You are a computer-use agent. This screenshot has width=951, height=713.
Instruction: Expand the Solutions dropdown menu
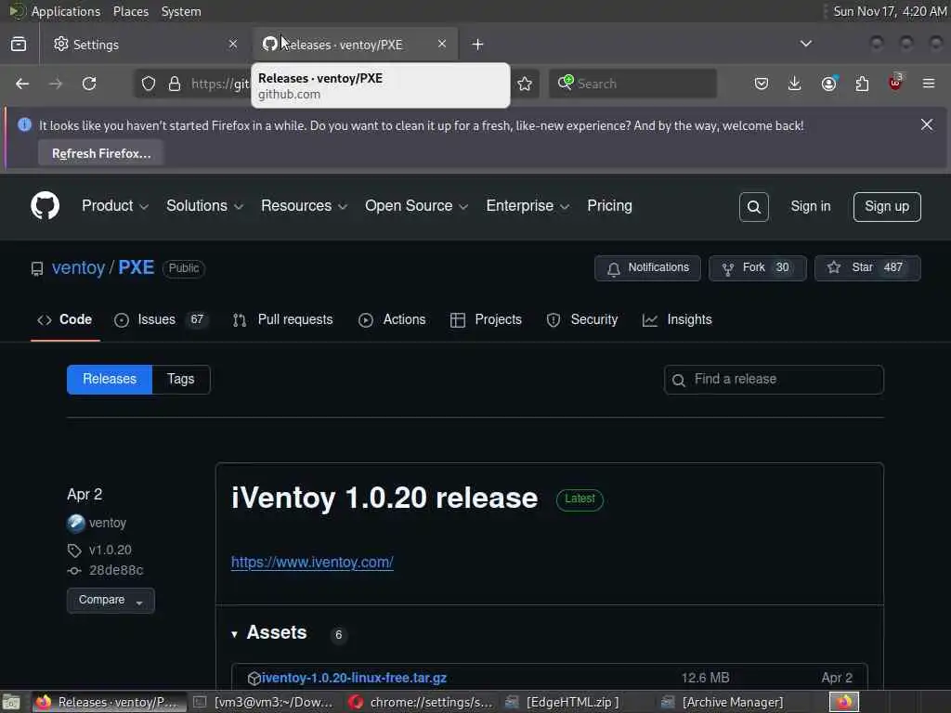pyautogui.click(x=204, y=206)
